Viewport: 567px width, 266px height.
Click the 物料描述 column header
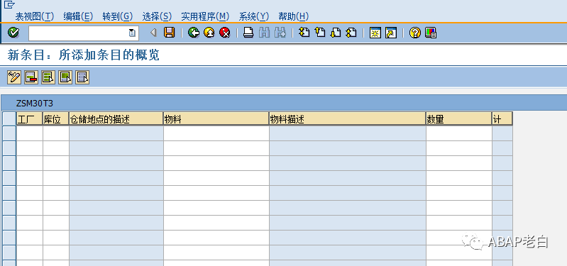click(348, 119)
